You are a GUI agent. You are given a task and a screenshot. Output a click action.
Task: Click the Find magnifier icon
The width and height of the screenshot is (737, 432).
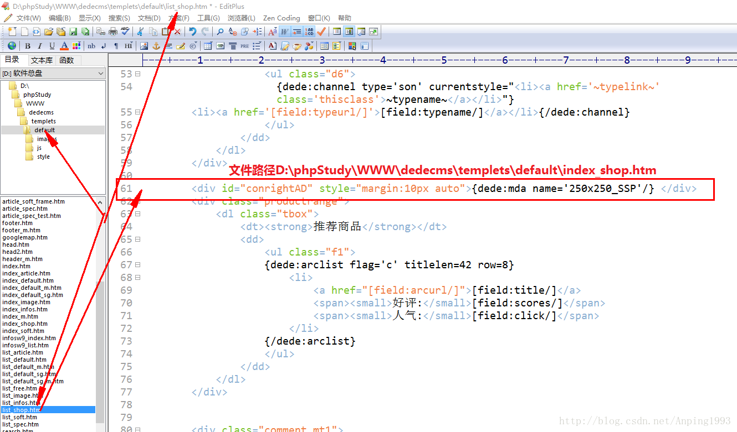coord(220,32)
